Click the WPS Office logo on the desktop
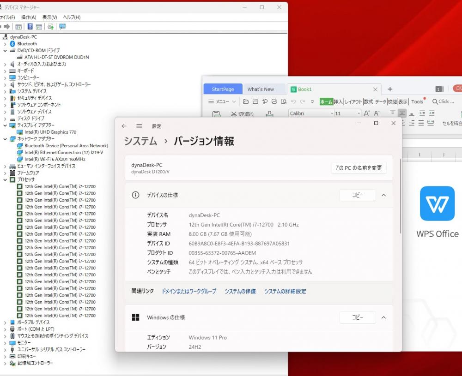The height and width of the screenshot is (376, 462). [x=437, y=203]
